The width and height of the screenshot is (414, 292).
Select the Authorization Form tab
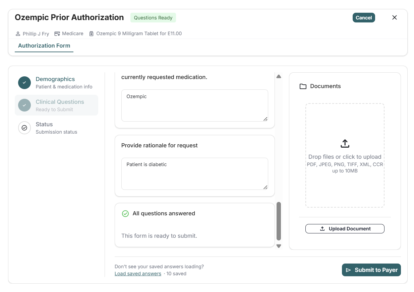[x=44, y=46]
